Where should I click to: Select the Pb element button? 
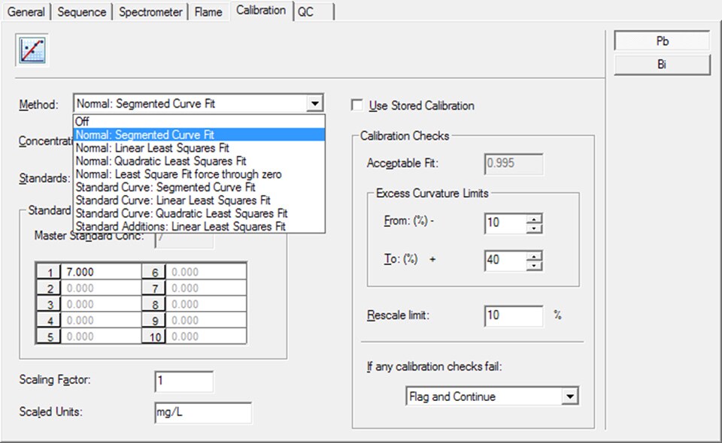[x=661, y=41]
